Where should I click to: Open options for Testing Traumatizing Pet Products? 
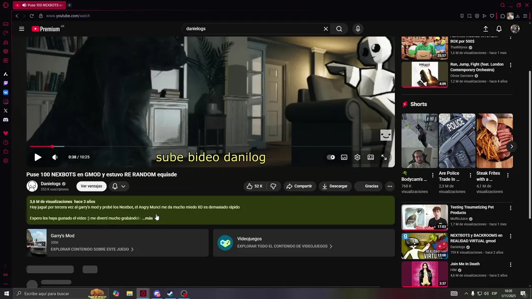(x=510, y=208)
